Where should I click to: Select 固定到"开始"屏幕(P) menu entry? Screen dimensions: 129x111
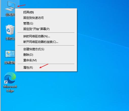(46, 29)
